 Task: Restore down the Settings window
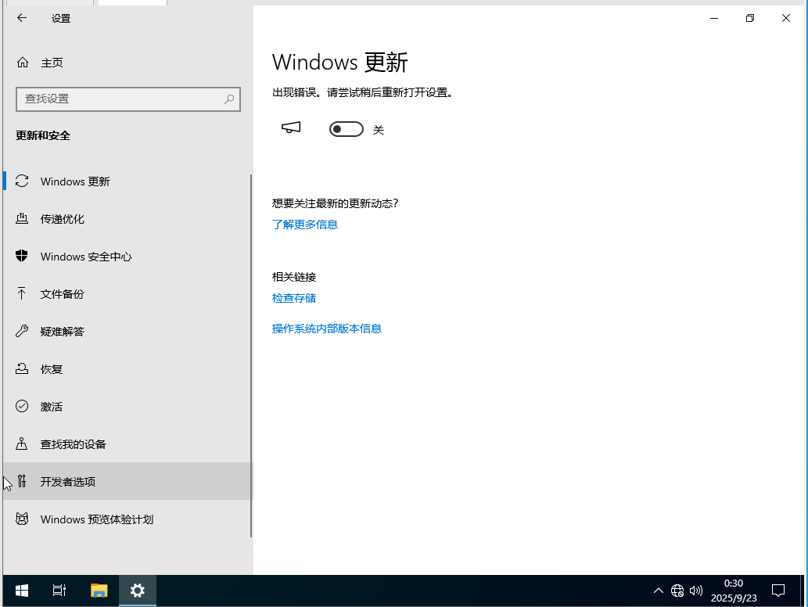point(750,18)
